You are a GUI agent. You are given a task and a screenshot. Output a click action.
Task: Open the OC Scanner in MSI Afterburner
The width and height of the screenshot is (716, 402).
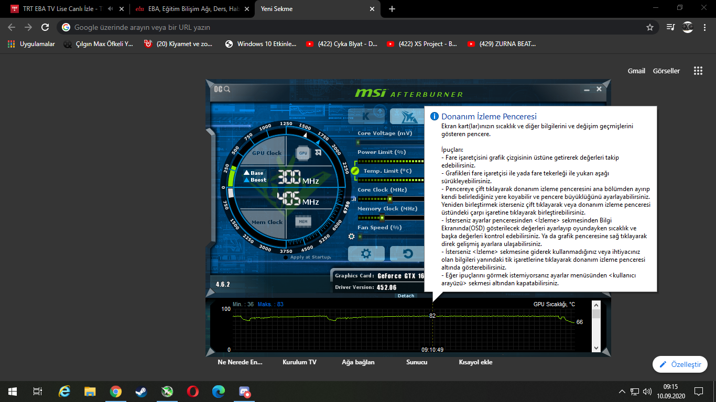point(221,89)
